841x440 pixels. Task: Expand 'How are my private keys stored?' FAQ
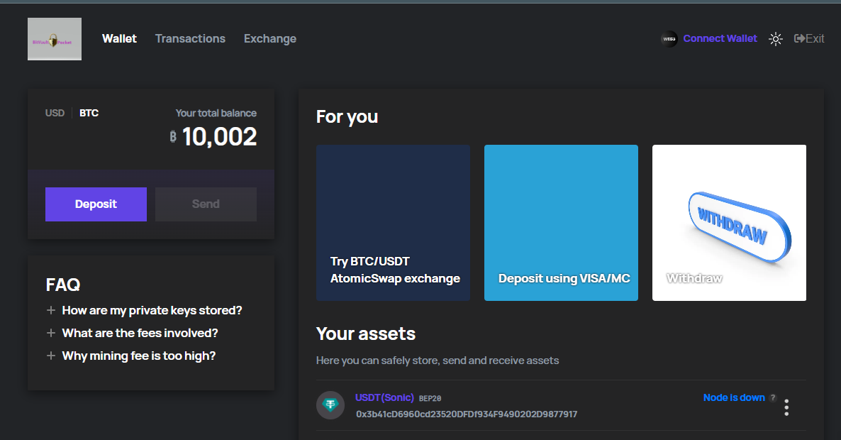152,310
